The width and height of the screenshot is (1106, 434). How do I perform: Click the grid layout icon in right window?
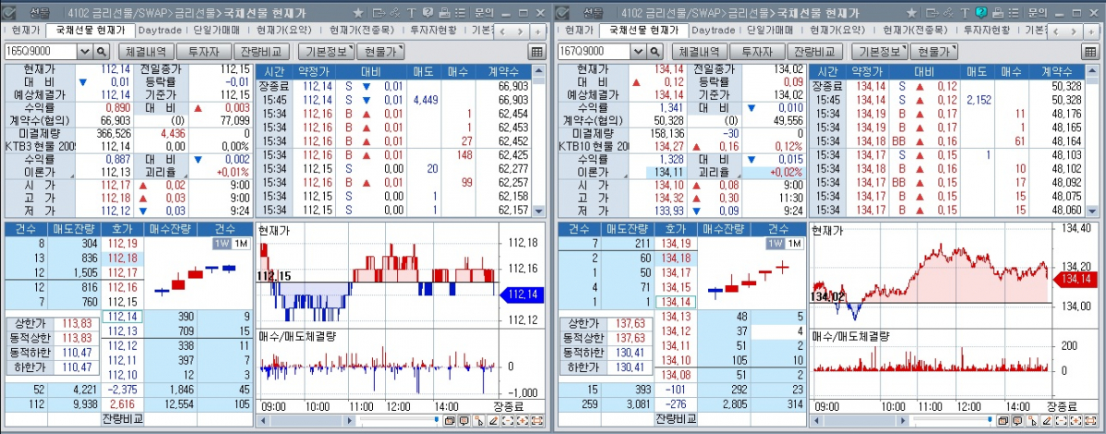tap(1089, 52)
